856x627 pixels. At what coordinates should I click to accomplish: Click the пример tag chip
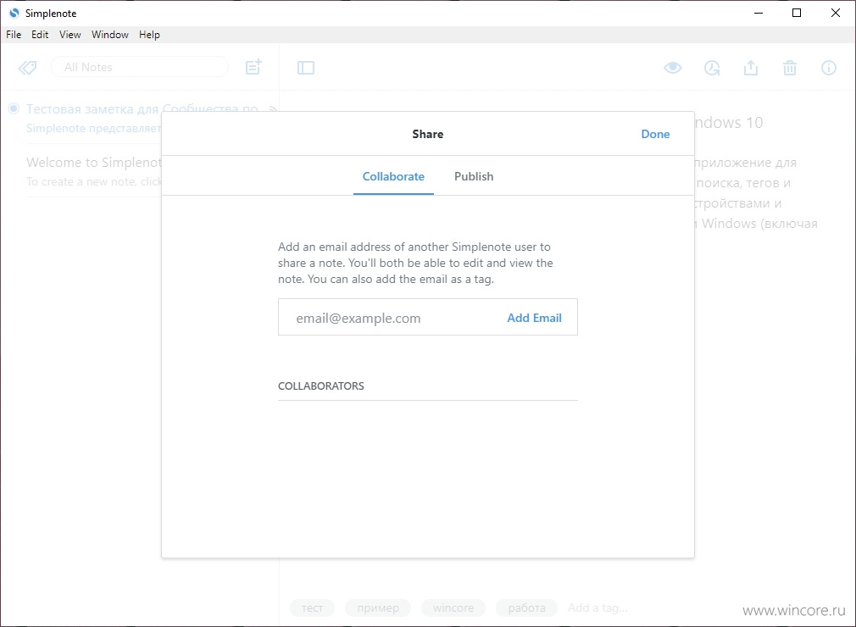point(378,608)
